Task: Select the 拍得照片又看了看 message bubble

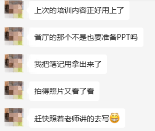Action: 64,91
